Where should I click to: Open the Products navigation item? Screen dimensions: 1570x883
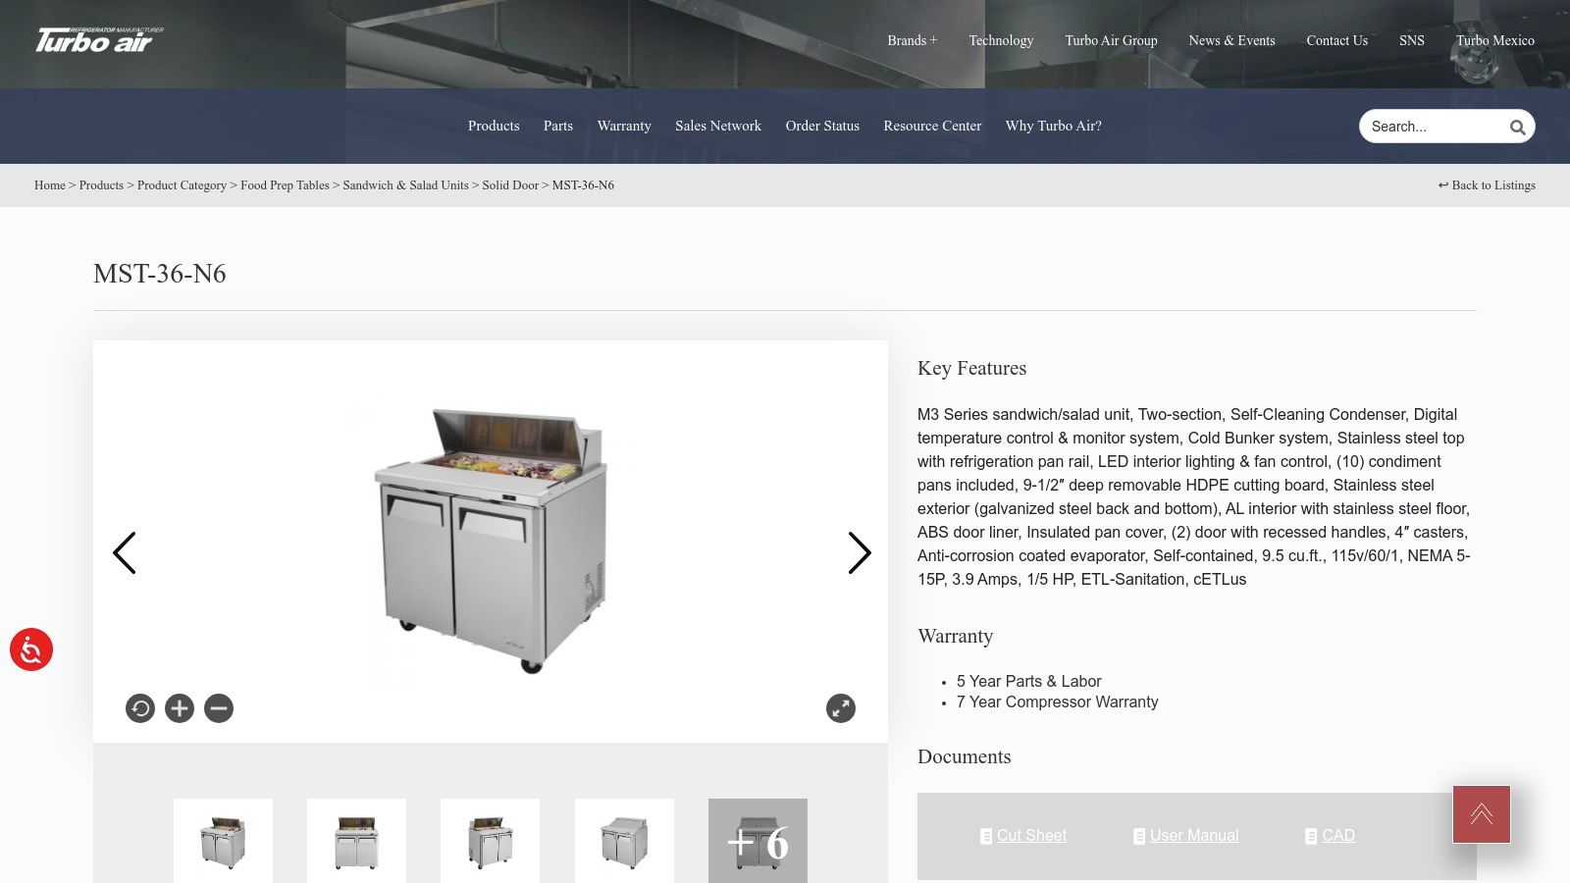pyautogui.click(x=494, y=126)
